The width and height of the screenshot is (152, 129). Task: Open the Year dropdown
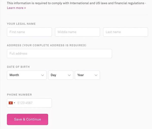[87, 75]
